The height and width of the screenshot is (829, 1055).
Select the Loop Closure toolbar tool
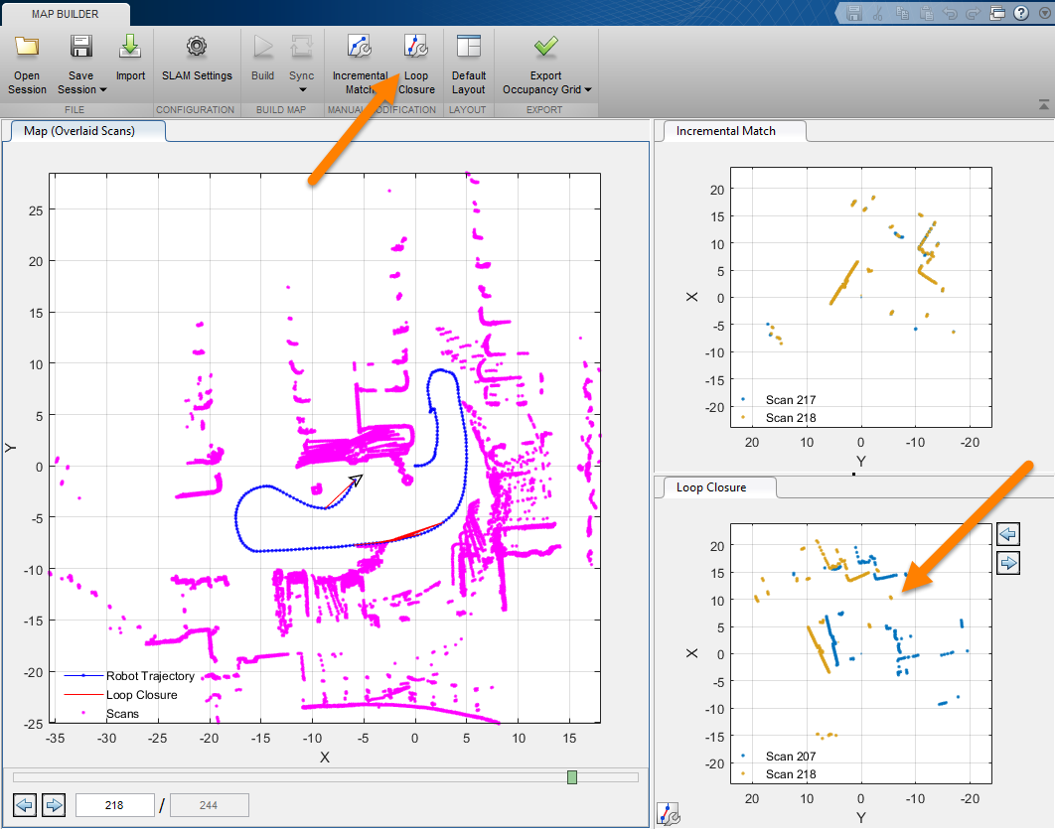click(416, 47)
